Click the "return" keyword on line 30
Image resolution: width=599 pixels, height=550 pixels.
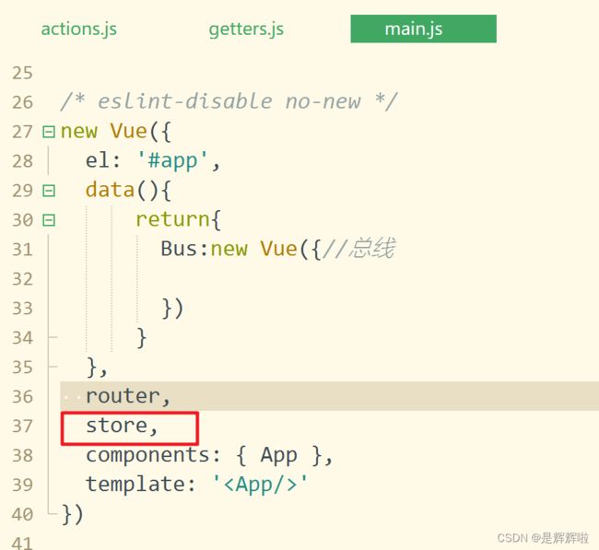click(173, 219)
